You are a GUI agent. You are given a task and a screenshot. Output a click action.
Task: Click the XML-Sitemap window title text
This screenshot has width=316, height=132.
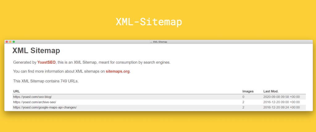click(160, 42)
